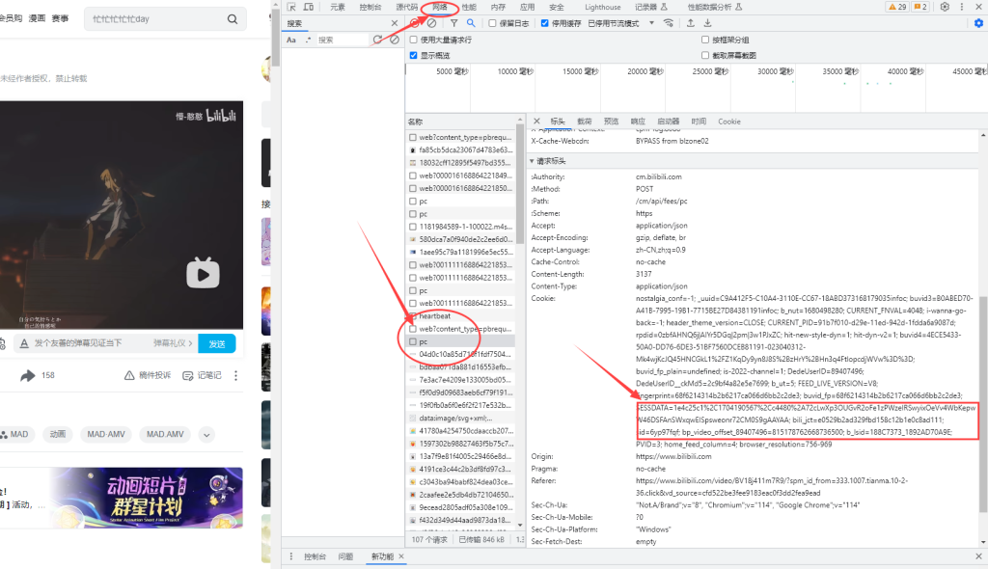The width and height of the screenshot is (988, 569).
Task: Toggle the device toolbar icon
Action: tap(310, 7)
